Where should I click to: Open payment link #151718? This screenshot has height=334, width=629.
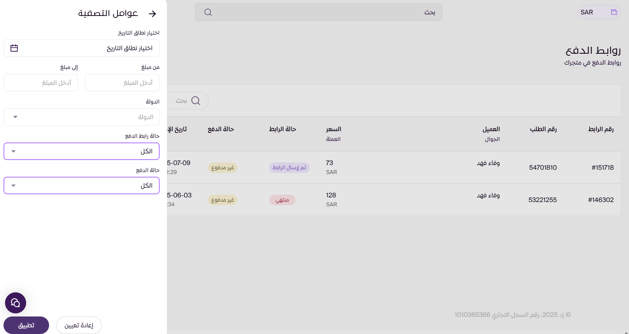pos(602,168)
